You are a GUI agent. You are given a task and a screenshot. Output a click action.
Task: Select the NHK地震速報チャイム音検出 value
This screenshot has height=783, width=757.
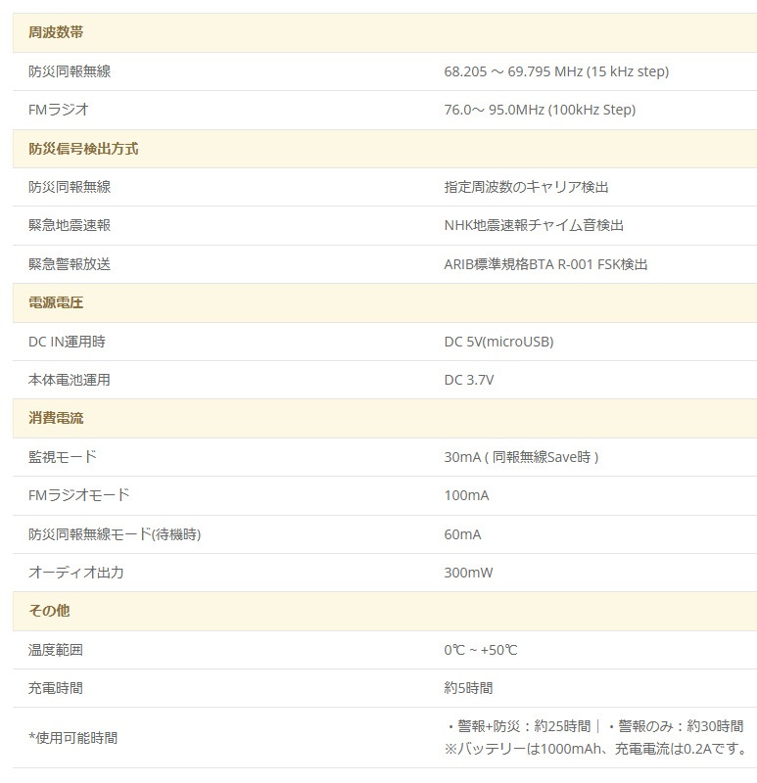[x=534, y=225]
